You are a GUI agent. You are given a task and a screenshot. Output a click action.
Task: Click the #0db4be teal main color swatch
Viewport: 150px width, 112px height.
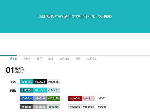pos(27,82)
